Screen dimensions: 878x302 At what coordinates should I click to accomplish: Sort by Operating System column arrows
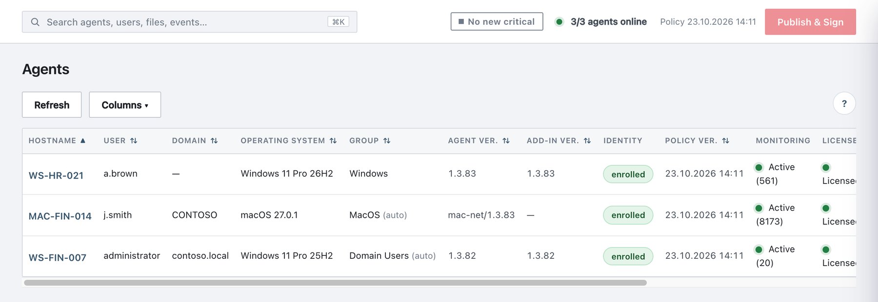click(333, 141)
